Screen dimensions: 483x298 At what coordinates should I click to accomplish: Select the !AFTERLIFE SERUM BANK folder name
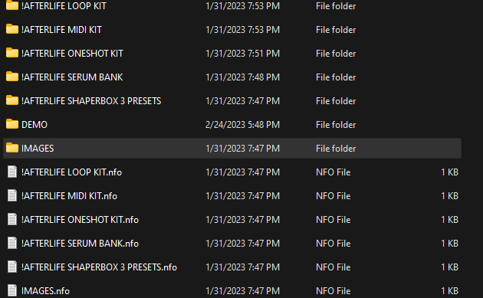click(72, 77)
